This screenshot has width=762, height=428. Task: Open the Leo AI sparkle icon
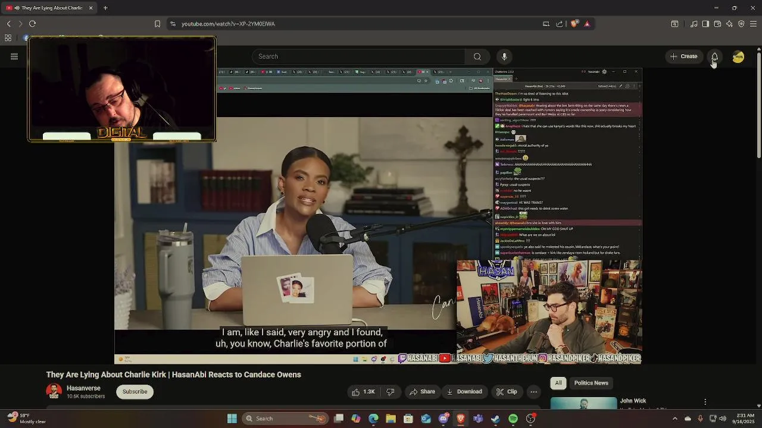(x=729, y=24)
